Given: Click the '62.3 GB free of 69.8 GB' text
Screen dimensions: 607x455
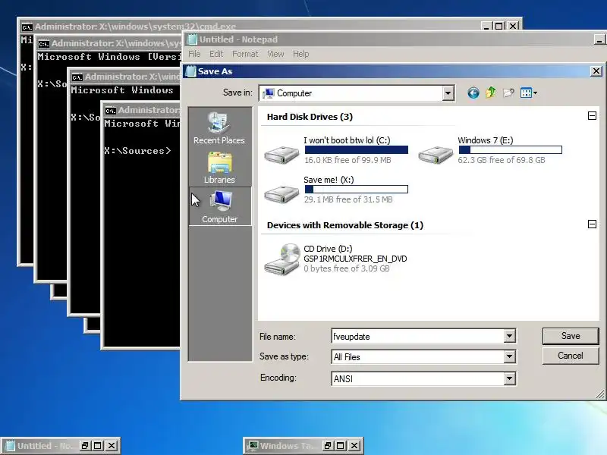Looking at the screenshot, I should (x=502, y=160).
